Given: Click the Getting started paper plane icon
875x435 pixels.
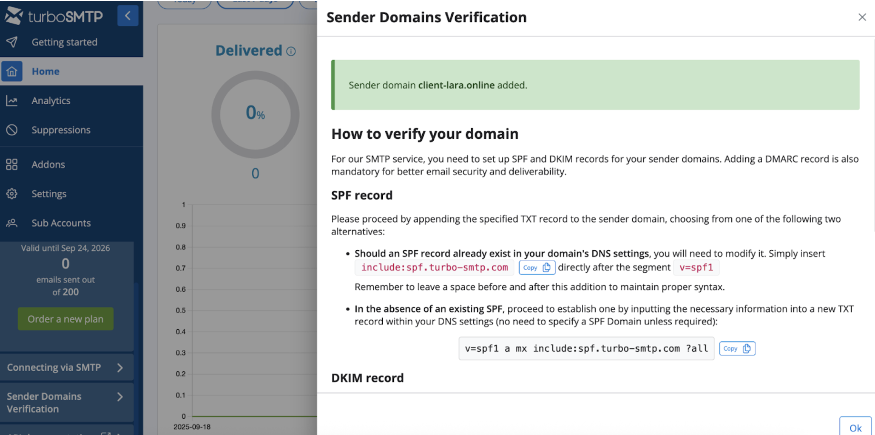Looking at the screenshot, I should click(x=12, y=42).
